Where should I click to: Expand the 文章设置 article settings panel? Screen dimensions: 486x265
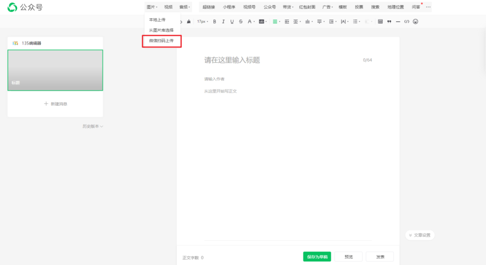tap(420, 235)
